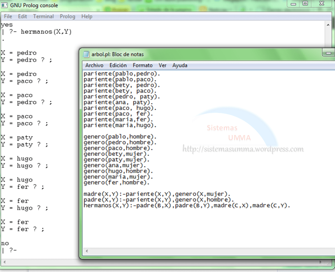Viewport: 335px width, 272px height.
Task: Click the GNU Prolog console title bar icon
Action: click(4, 5)
